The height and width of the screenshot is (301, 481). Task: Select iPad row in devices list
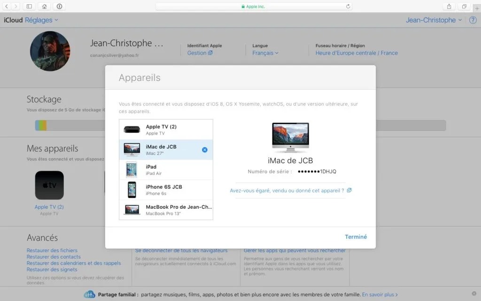pyautogui.click(x=166, y=170)
